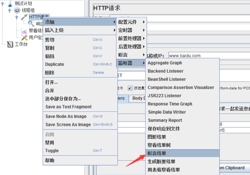Expand the 后置处理器 submenu

tap(131, 47)
